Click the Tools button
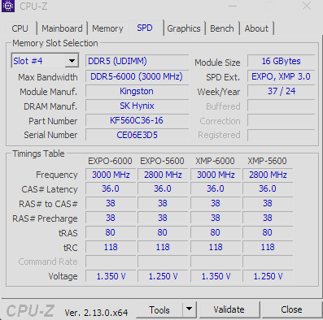 pyautogui.click(x=159, y=309)
